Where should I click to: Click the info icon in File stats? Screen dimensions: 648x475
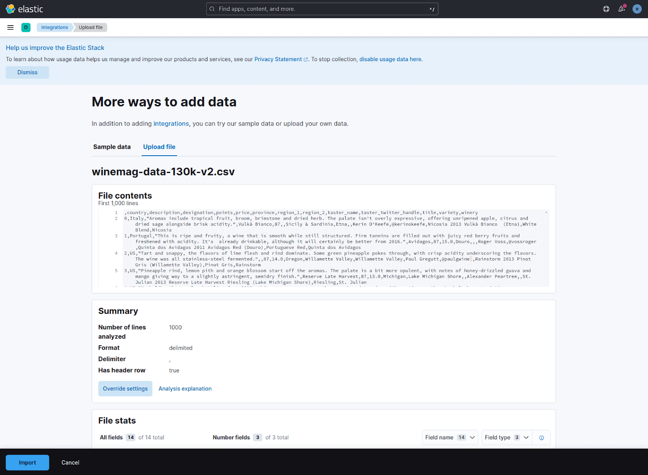(541, 438)
